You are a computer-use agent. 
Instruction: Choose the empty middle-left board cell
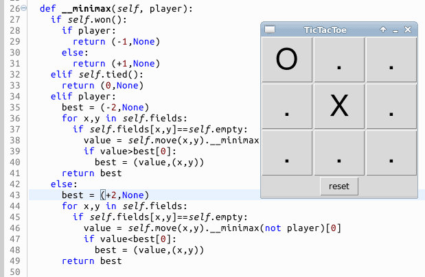click(287, 106)
